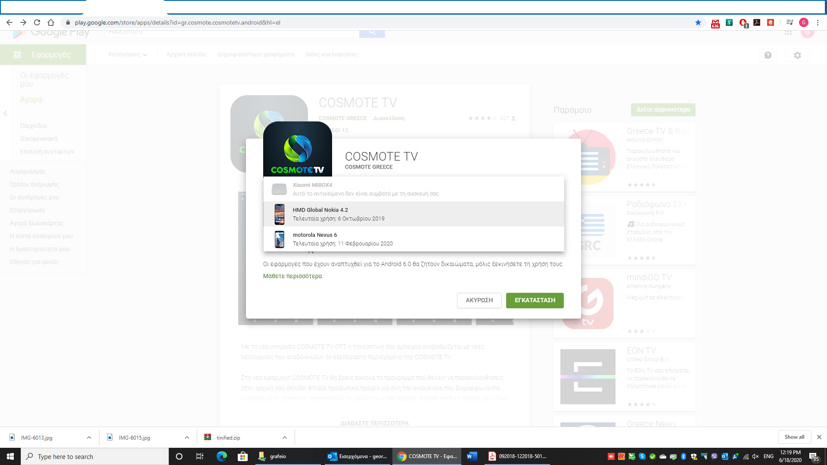The height and width of the screenshot is (465, 827).
Task: Open Microsoft Edge from the taskbar
Action: (x=222, y=456)
